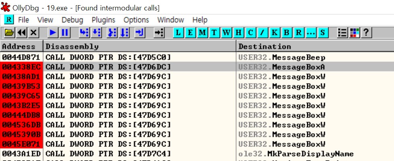394x161 pixels.
Task: Open the View menu
Action: [x=45, y=20]
